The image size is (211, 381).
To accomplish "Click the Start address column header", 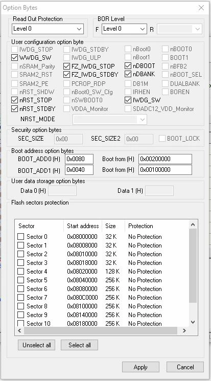I will (x=83, y=226).
